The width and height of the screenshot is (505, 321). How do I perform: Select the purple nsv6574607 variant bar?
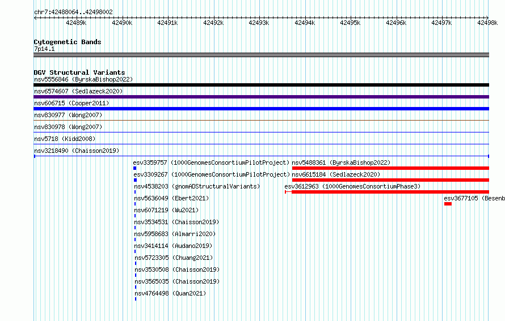[x=261, y=97]
